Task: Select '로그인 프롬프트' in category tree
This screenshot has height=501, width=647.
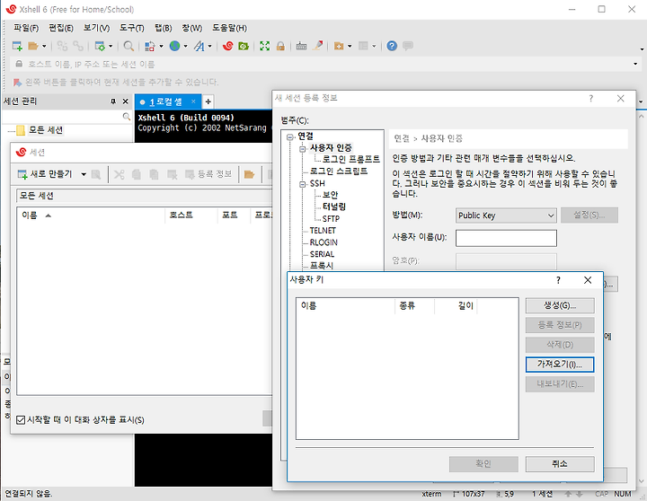Action: pos(350,159)
